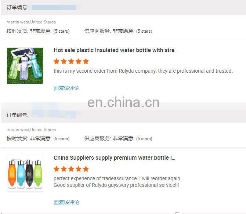This screenshot has height=214, width=246.
Task: Click the 'this is my second order' review text
Action: tap(143, 71)
